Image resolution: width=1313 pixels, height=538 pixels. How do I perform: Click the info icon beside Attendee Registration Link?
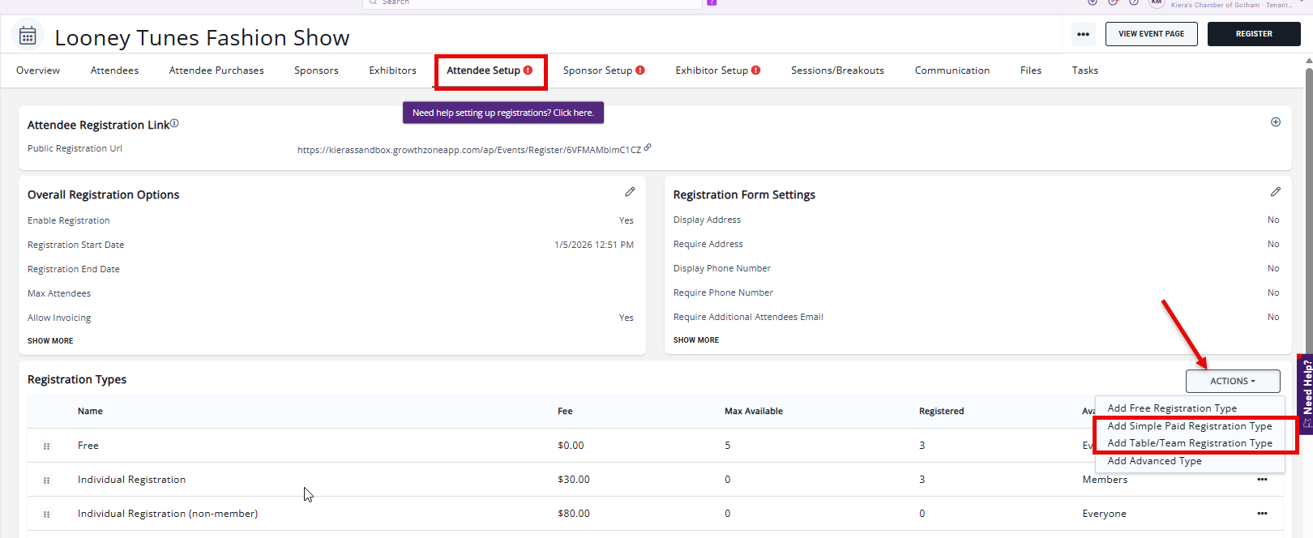click(x=174, y=123)
